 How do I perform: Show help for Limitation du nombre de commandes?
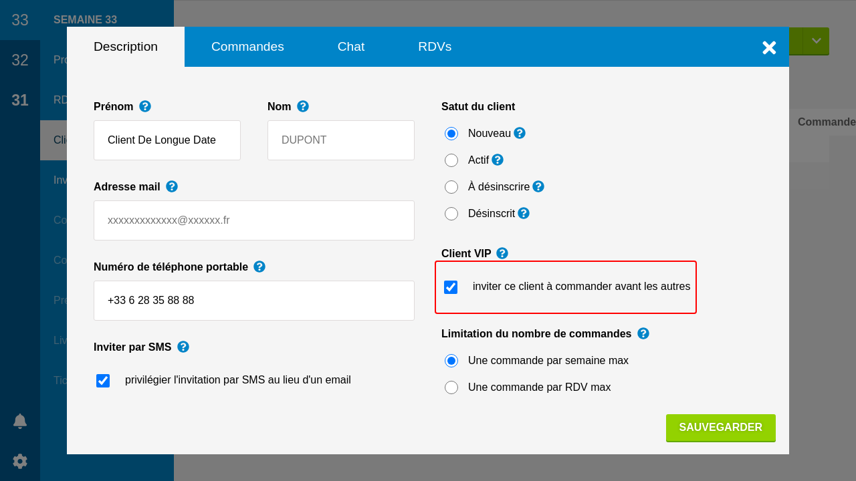point(643,333)
